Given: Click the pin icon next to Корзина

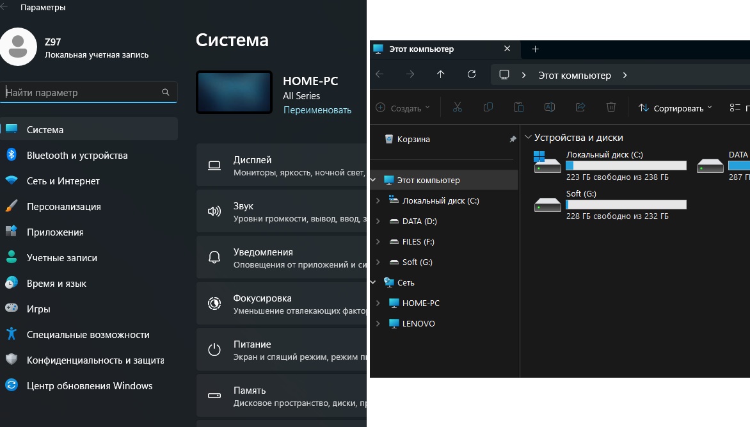Looking at the screenshot, I should [513, 140].
